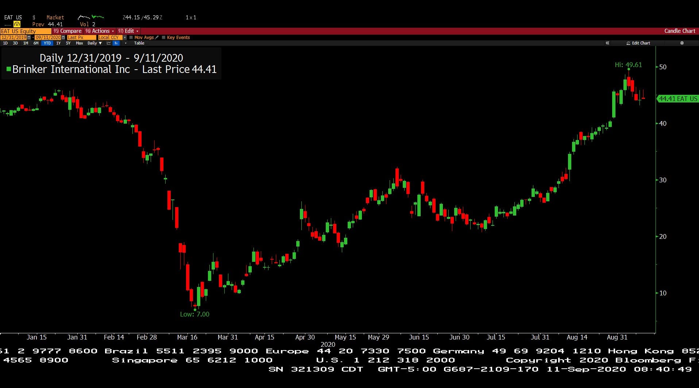Image resolution: width=699 pixels, height=388 pixels.
Task: Select the 1M range tab
Action: (26, 43)
